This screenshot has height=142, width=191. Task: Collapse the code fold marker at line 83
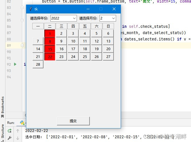click(22, 7)
